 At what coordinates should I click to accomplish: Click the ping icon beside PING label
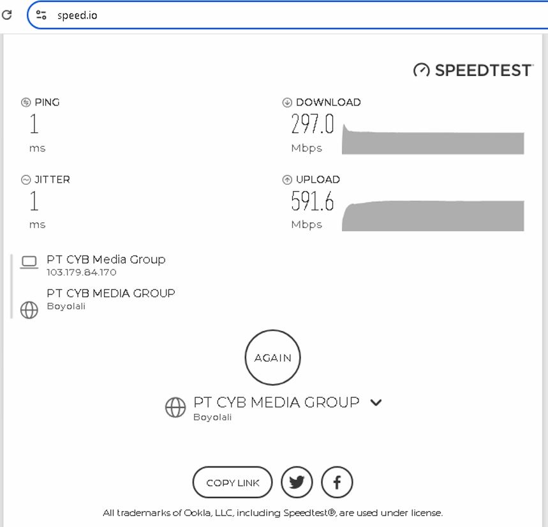[x=26, y=102]
